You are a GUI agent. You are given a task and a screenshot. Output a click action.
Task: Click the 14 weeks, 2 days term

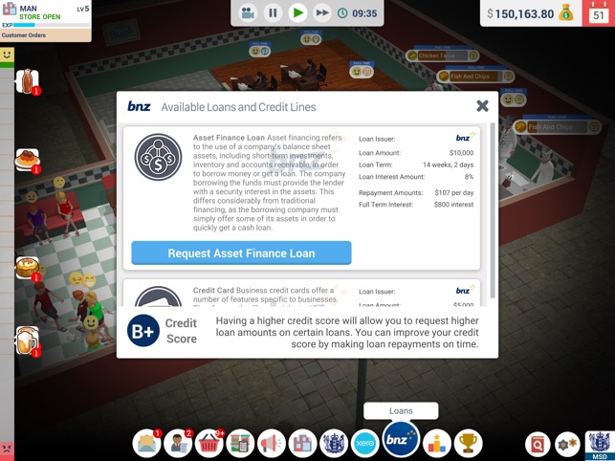[x=448, y=165]
